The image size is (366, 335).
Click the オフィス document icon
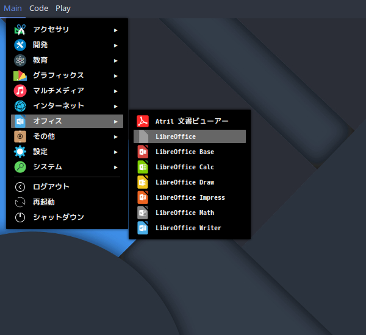[x=20, y=121]
